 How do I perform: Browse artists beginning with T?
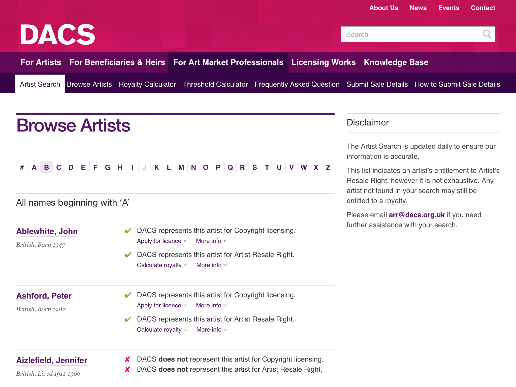pyautogui.click(x=267, y=167)
